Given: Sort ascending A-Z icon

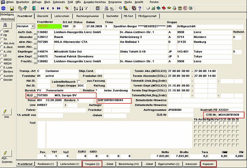Looking at the screenshot, I should (x=76, y=8).
